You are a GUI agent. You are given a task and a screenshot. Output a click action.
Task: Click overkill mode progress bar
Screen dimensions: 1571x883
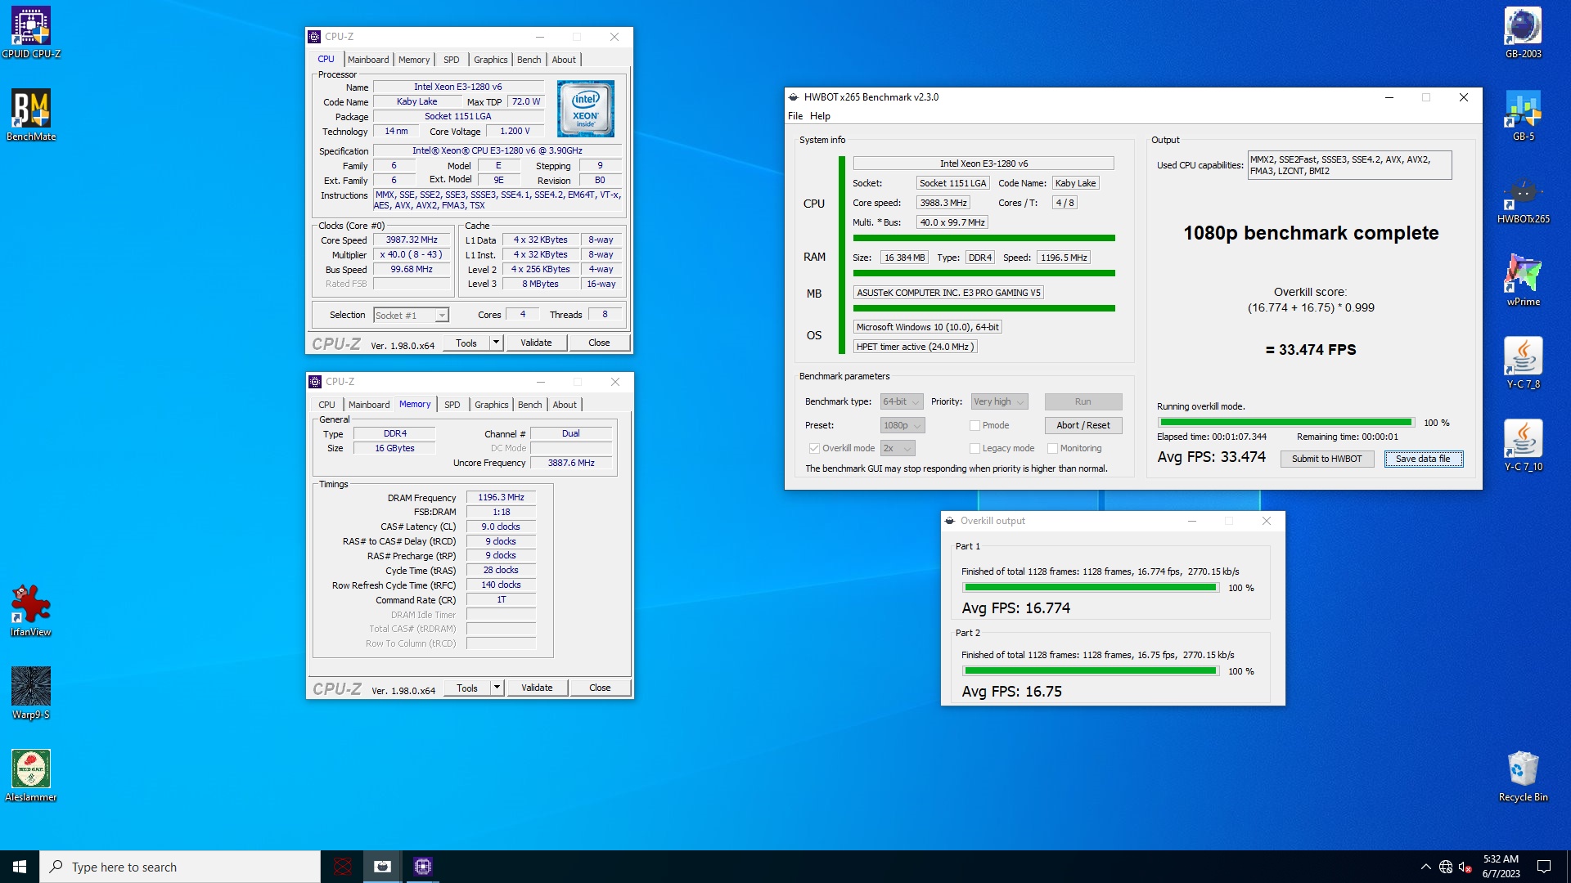(1285, 423)
